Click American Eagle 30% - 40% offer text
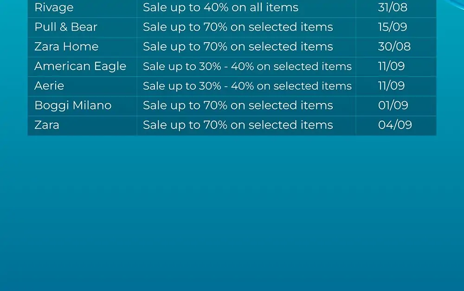 [x=246, y=66]
